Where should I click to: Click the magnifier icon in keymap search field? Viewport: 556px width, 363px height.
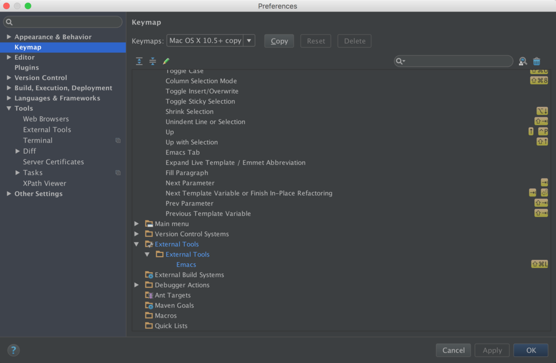[400, 61]
